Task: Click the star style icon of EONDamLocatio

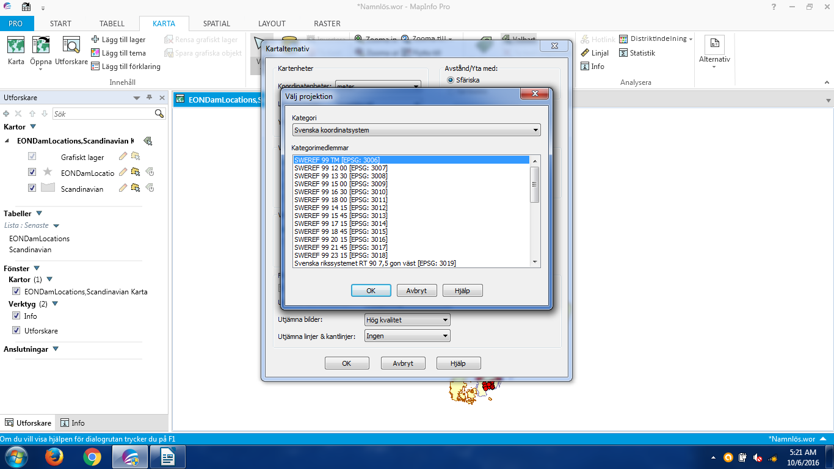Action: (48, 172)
